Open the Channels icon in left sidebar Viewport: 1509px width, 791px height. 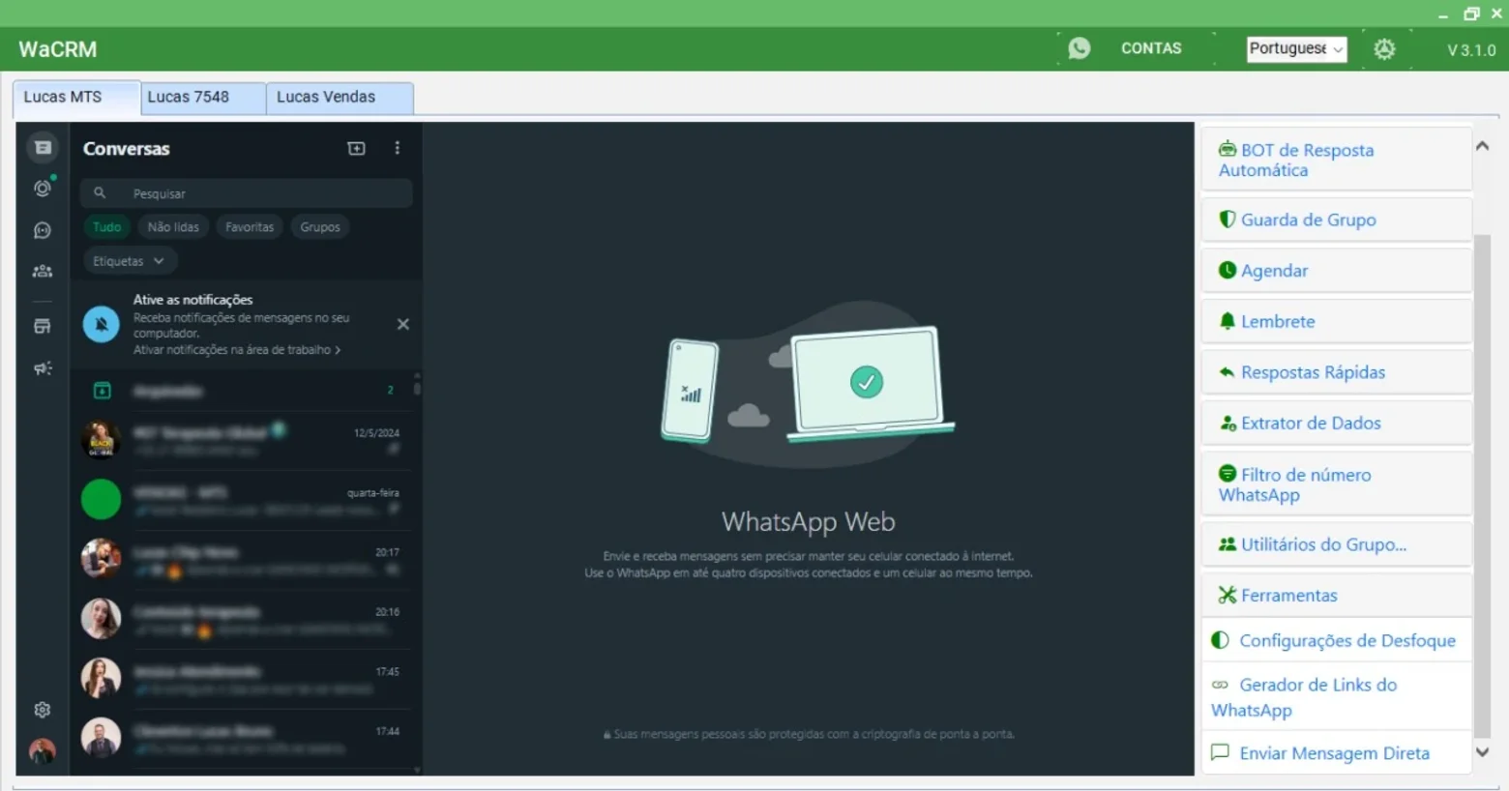point(43,230)
